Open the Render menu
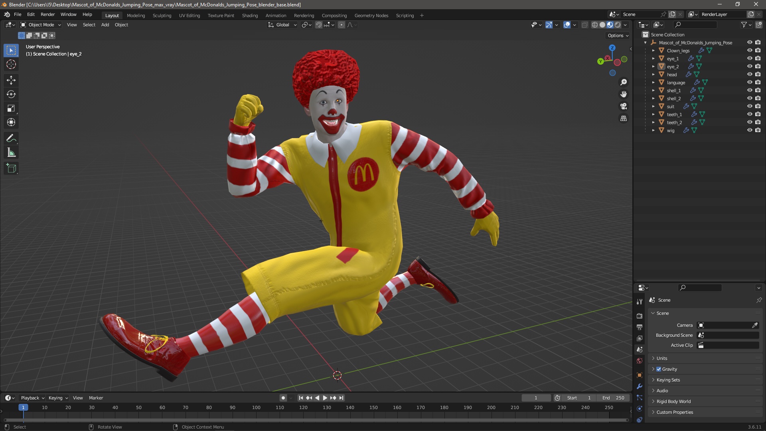 (47, 14)
